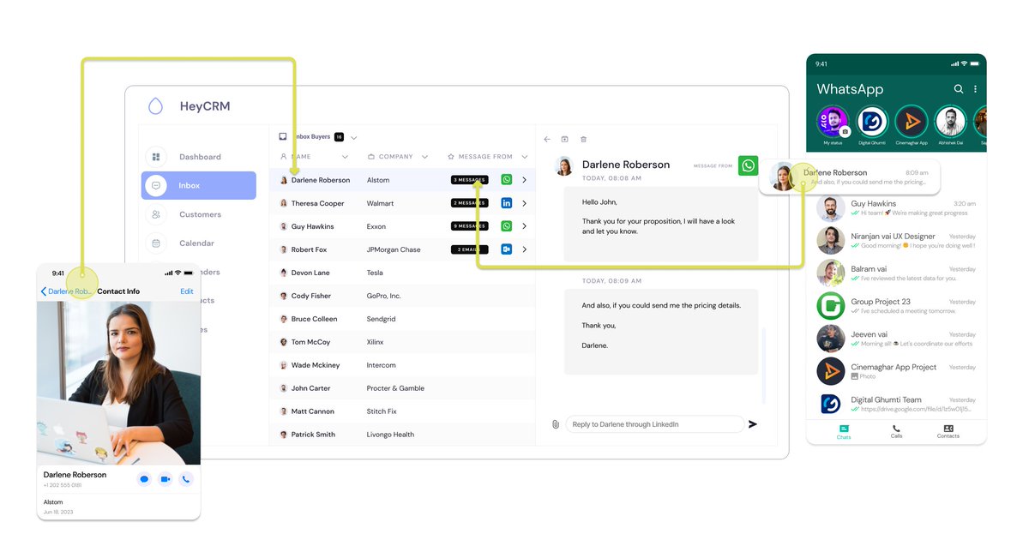Click the Reply to Darlene input field
The height and width of the screenshot is (558, 1029).
pyautogui.click(x=654, y=424)
